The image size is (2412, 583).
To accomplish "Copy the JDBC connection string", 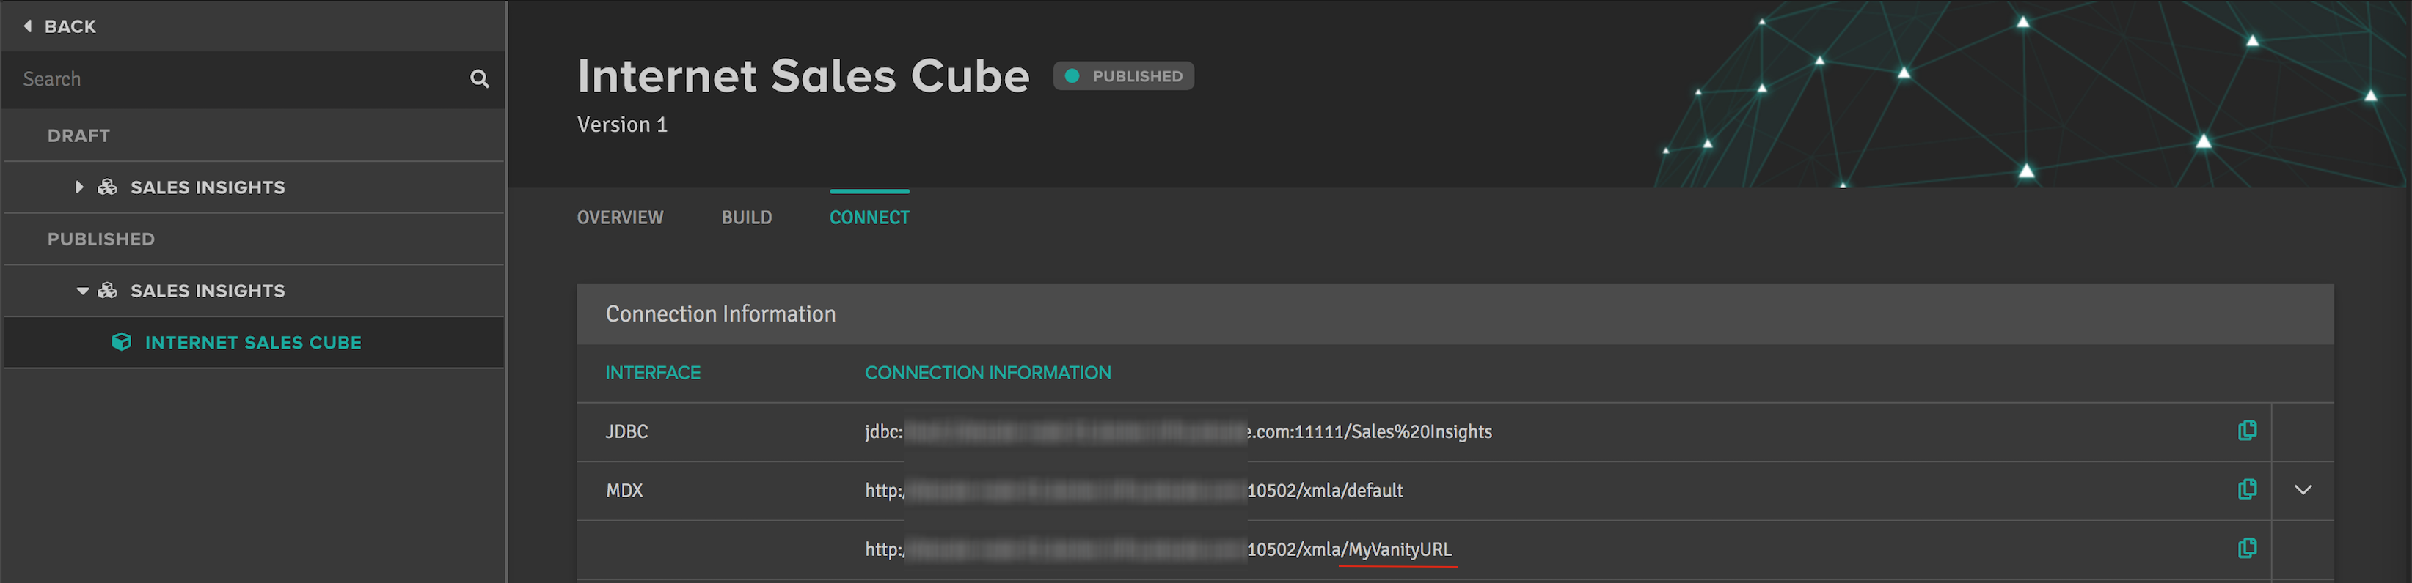I will pyautogui.click(x=2246, y=431).
